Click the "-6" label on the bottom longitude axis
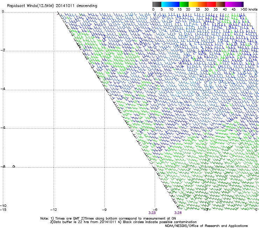 tap(155, 210)
